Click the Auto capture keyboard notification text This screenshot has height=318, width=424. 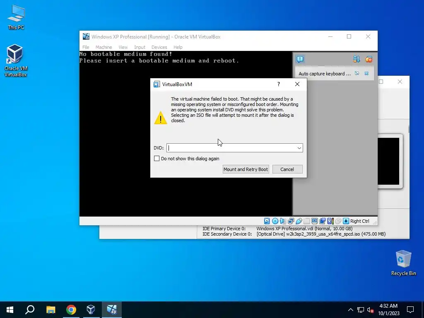[x=325, y=74]
